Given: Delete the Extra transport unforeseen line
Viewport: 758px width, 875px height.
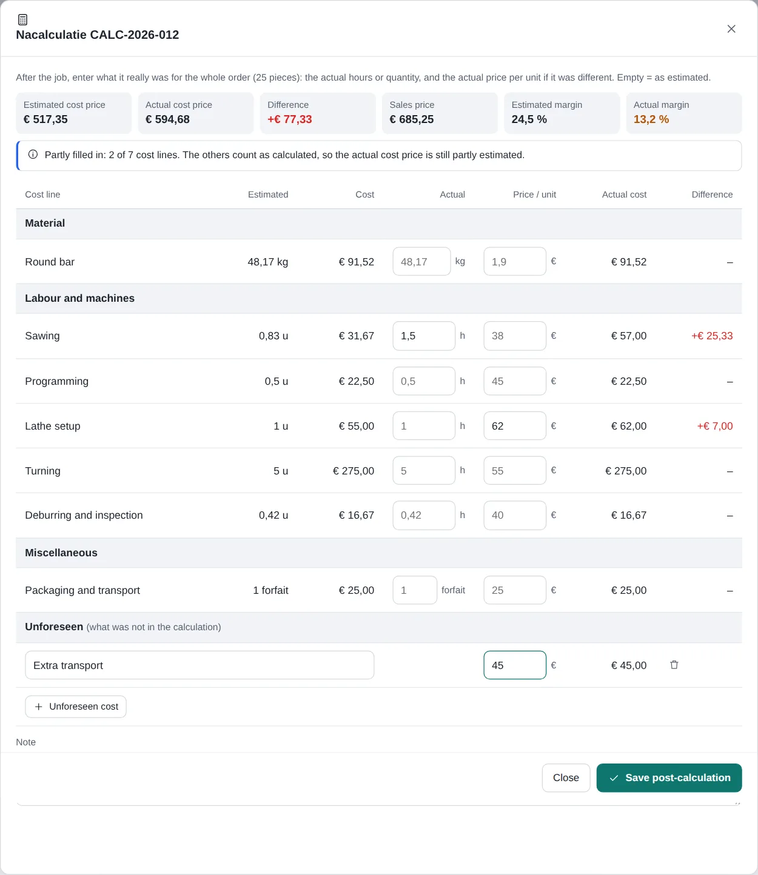Looking at the screenshot, I should click(674, 665).
